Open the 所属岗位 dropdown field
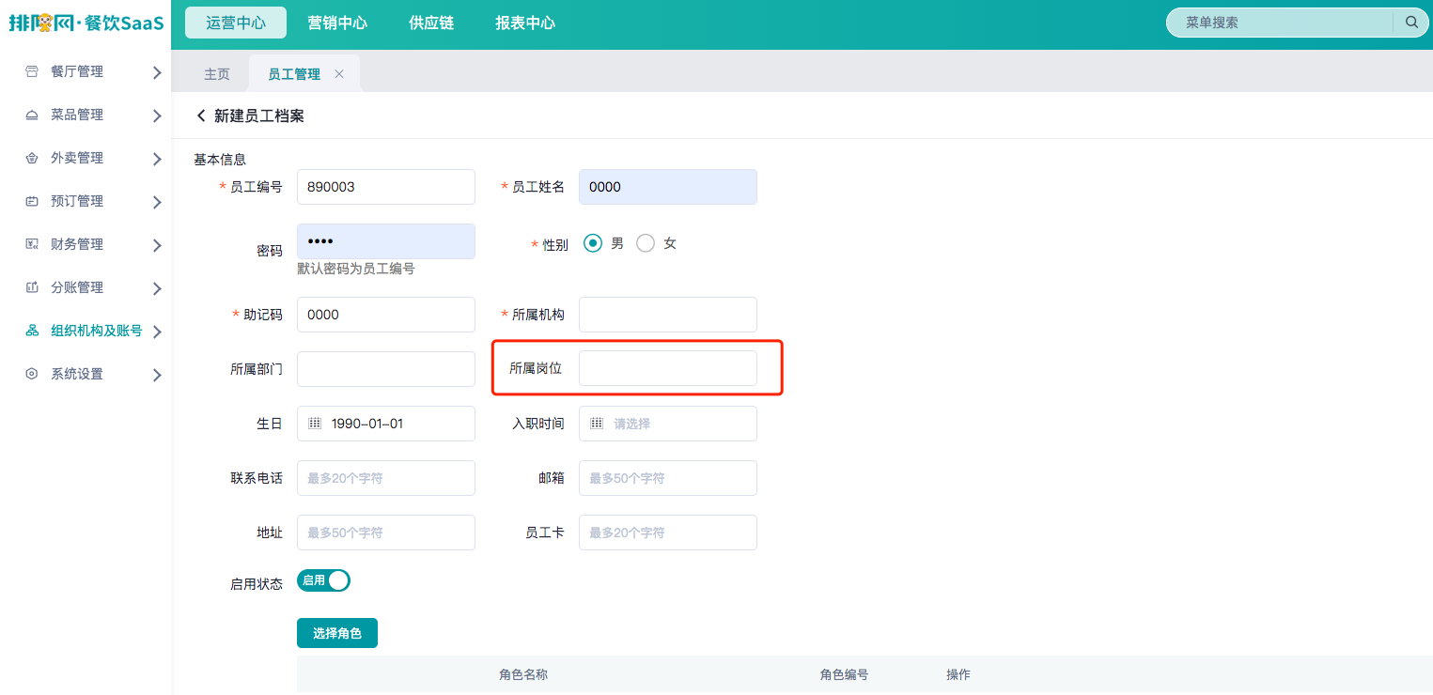Viewport: 1433px width, 695px height. coord(668,368)
